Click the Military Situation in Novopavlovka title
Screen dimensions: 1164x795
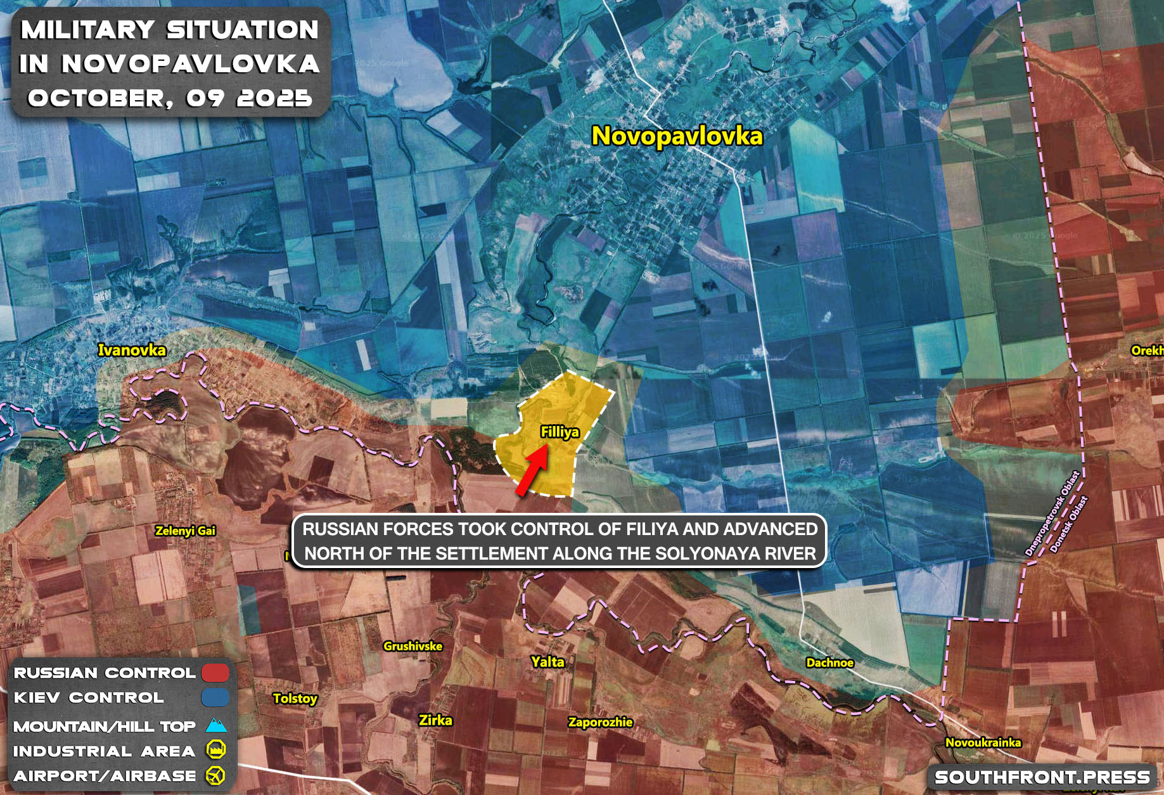pos(170,63)
